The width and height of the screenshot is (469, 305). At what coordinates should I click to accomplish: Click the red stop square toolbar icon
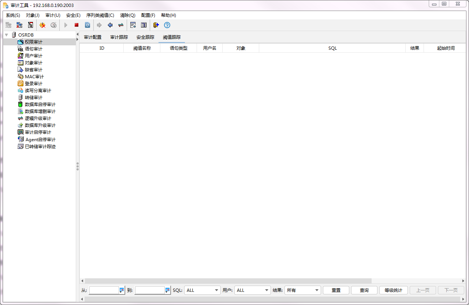[77, 25]
